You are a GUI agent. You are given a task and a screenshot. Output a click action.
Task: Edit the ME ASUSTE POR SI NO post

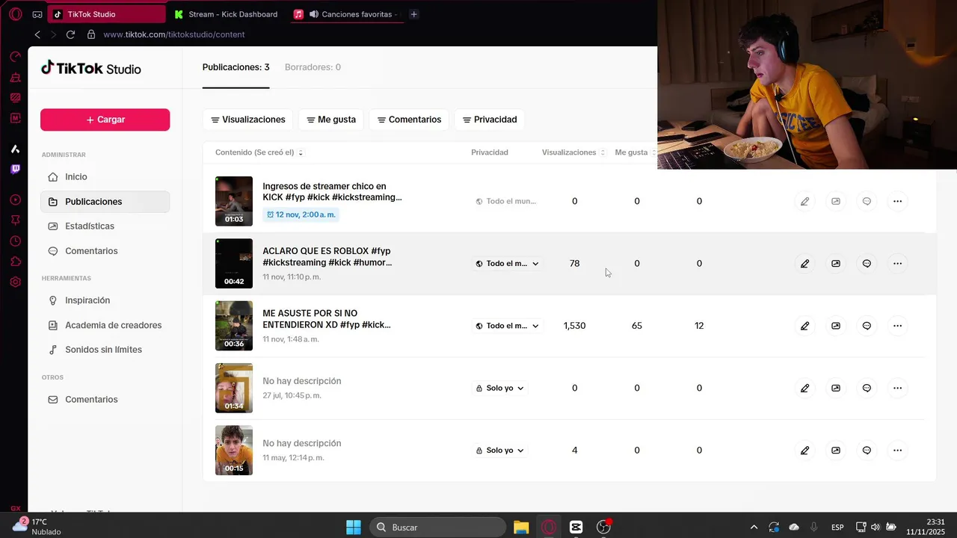click(x=804, y=326)
